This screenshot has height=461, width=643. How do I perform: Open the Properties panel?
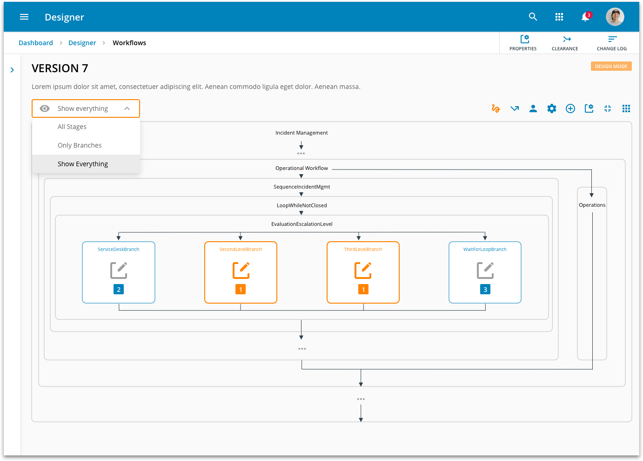523,43
